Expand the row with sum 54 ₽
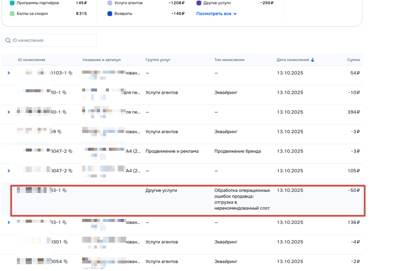The width and height of the screenshot is (393, 271). point(8,74)
